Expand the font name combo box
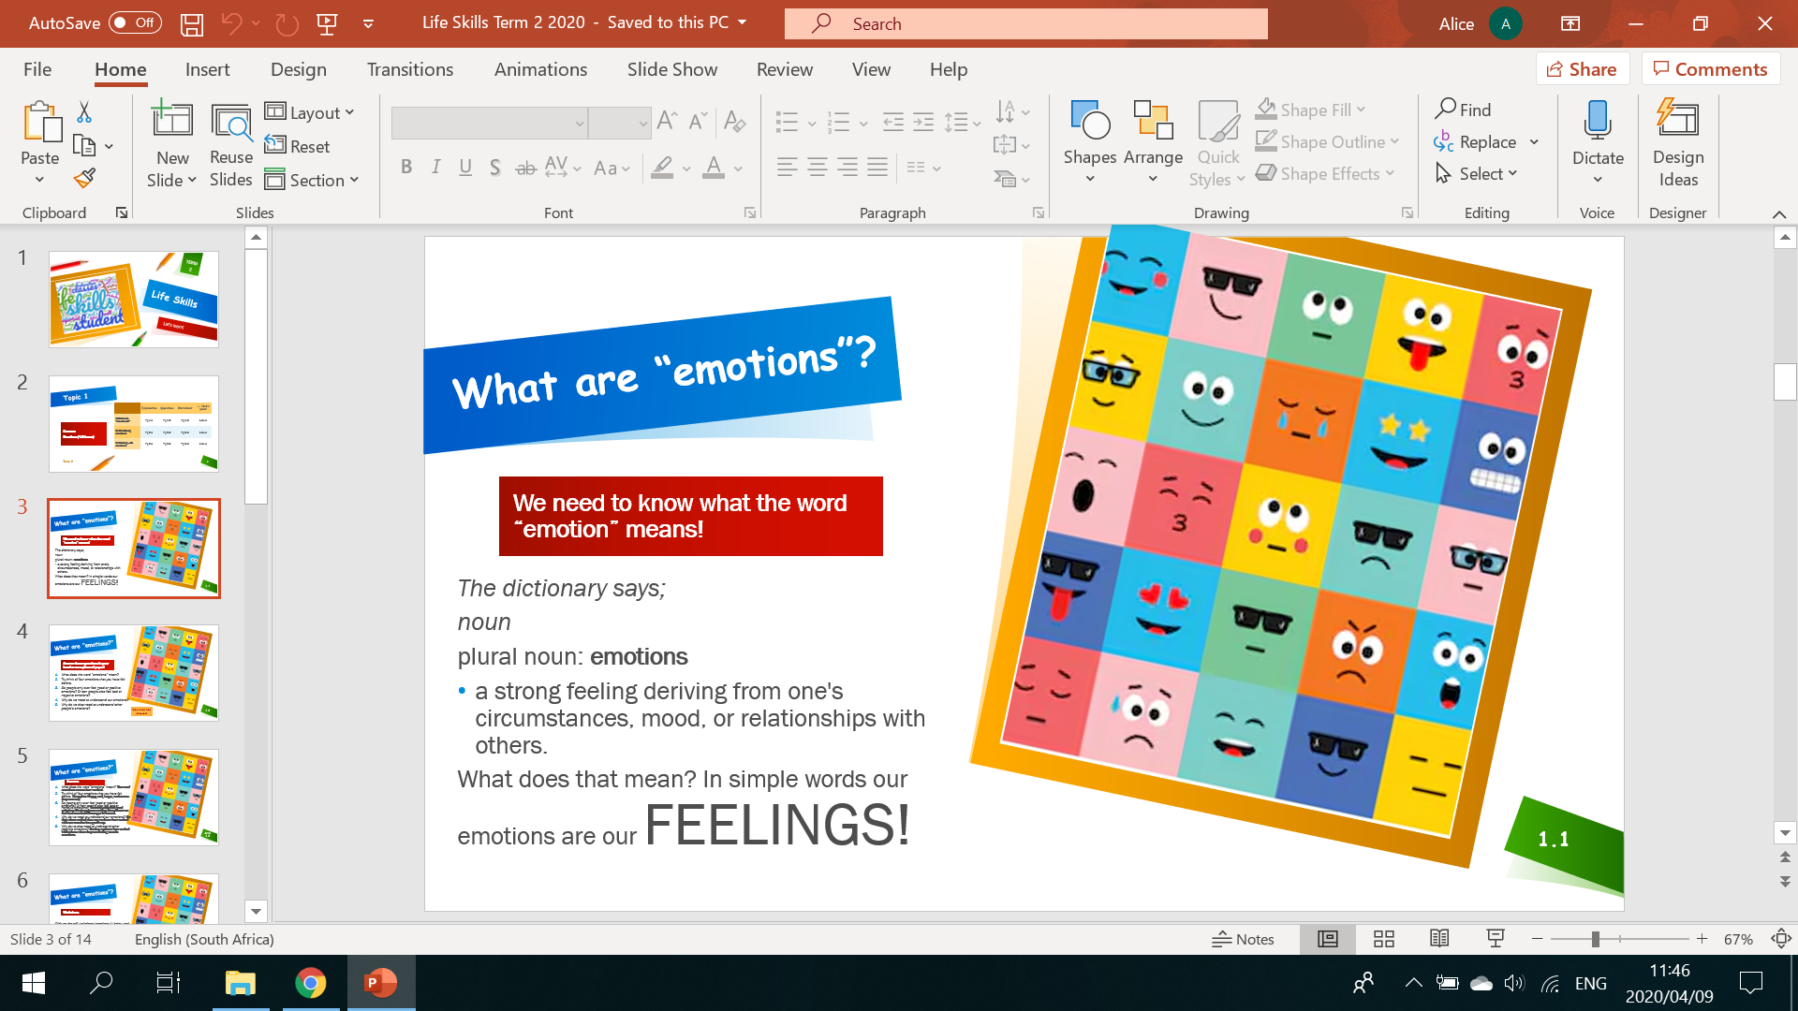 pos(580,124)
